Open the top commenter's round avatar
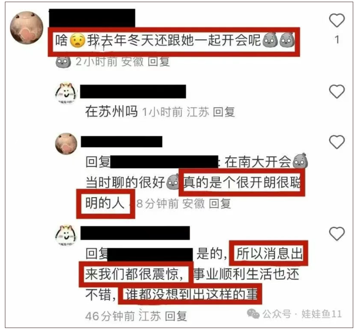 point(26,27)
